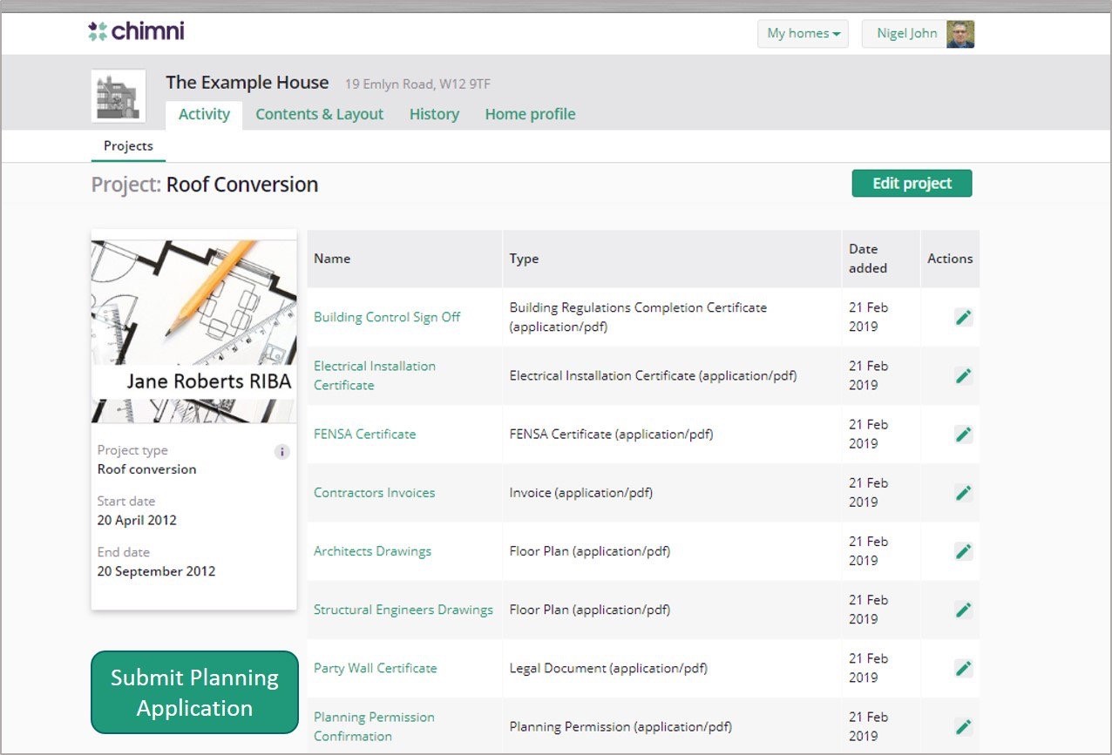Click The Example House title
The image size is (1112, 755).
[247, 83]
